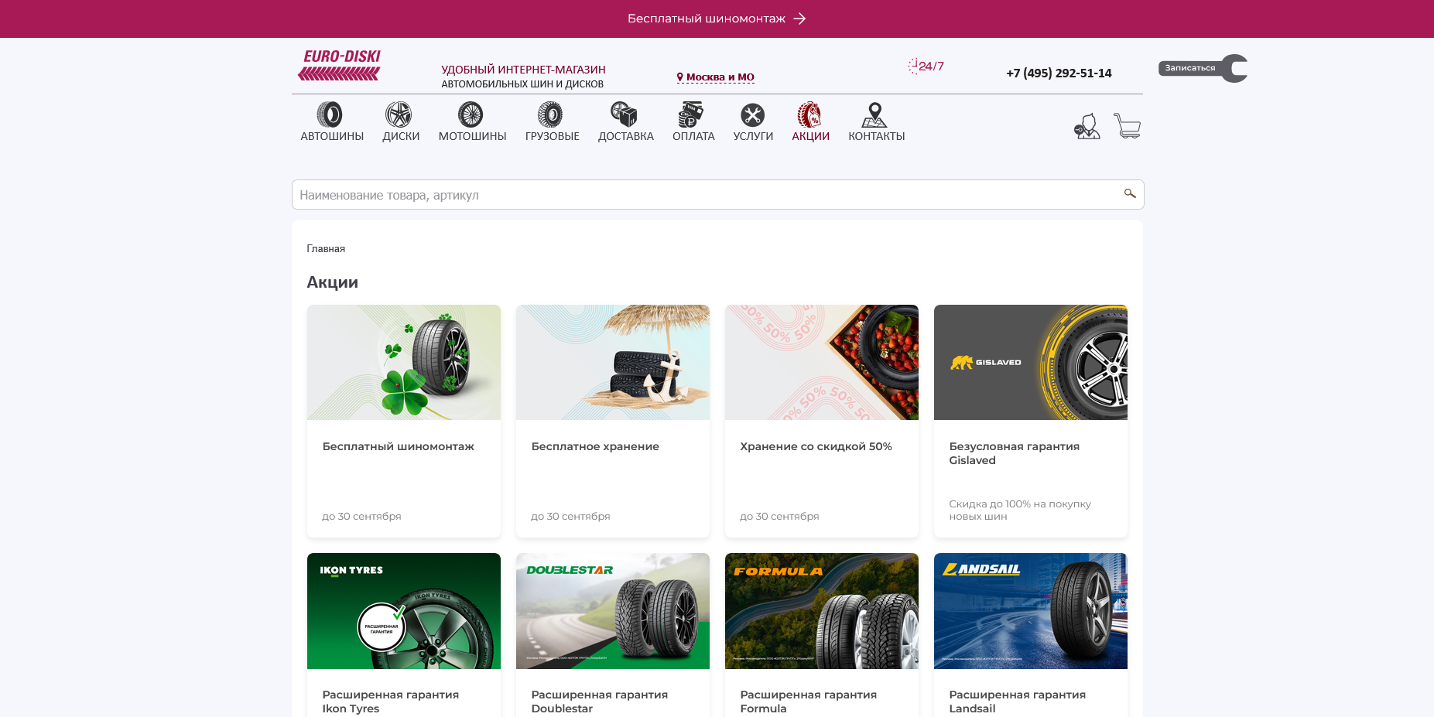Click the arrow in the top banner

click(800, 19)
